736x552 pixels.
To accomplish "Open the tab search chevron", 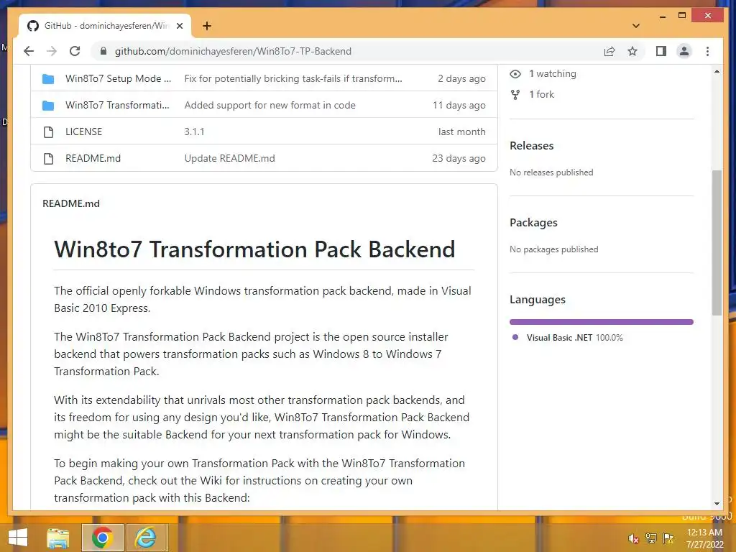I will [x=636, y=26].
